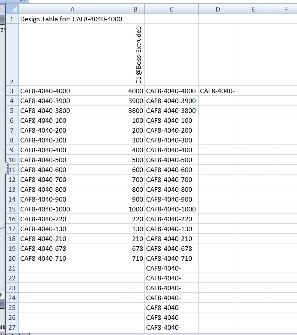Click cell A5 'CAF8-4040-3800'
The image size is (297, 335).
click(x=72, y=110)
